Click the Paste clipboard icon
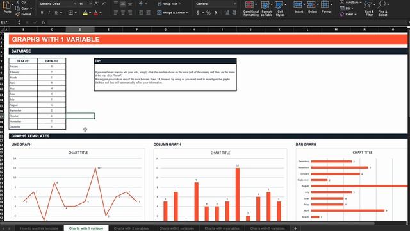This screenshot has height=231, width=410. pyautogui.click(x=7, y=4)
